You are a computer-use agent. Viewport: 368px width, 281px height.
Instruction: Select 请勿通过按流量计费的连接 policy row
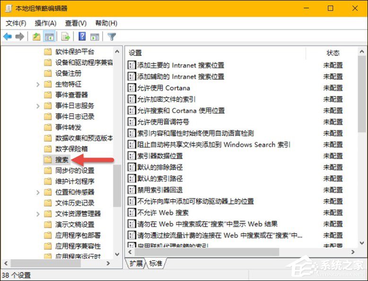point(219,235)
